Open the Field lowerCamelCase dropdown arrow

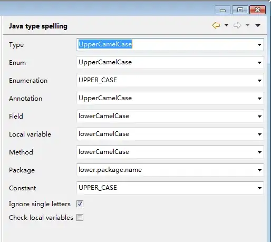(x=259, y=117)
